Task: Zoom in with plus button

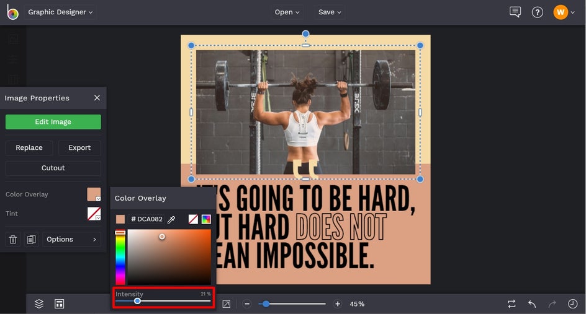Action: [x=338, y=304]
